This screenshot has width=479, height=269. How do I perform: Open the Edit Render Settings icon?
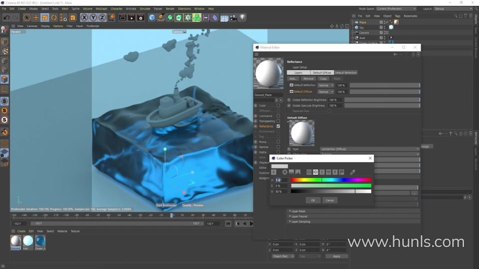[x=142, y=17]
